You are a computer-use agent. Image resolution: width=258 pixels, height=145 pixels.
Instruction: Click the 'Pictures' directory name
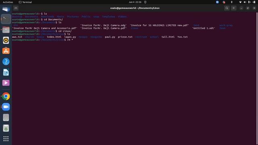pyautogui.click(x=73, y=17)
